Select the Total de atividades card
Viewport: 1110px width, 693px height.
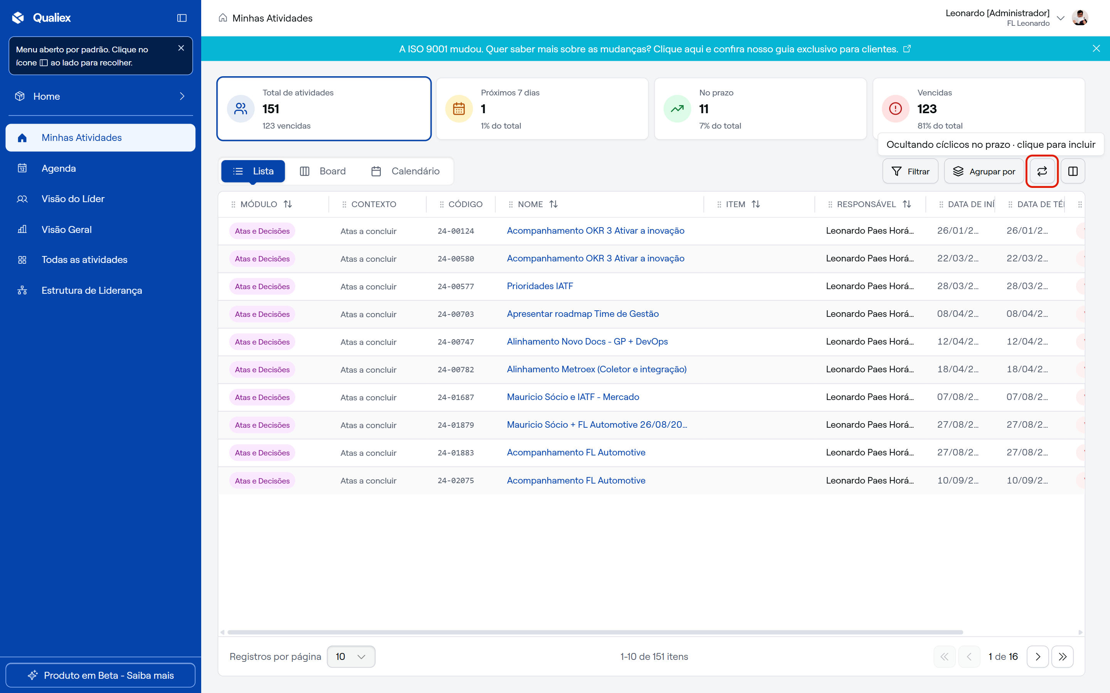point(324,109)
